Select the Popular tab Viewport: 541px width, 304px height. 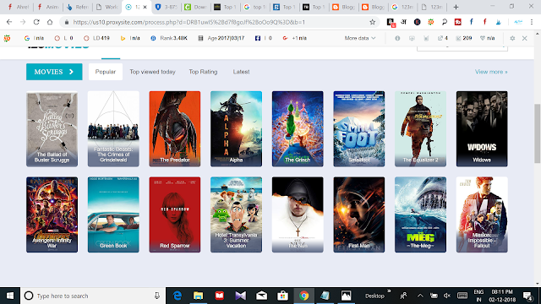pos(106,72)
